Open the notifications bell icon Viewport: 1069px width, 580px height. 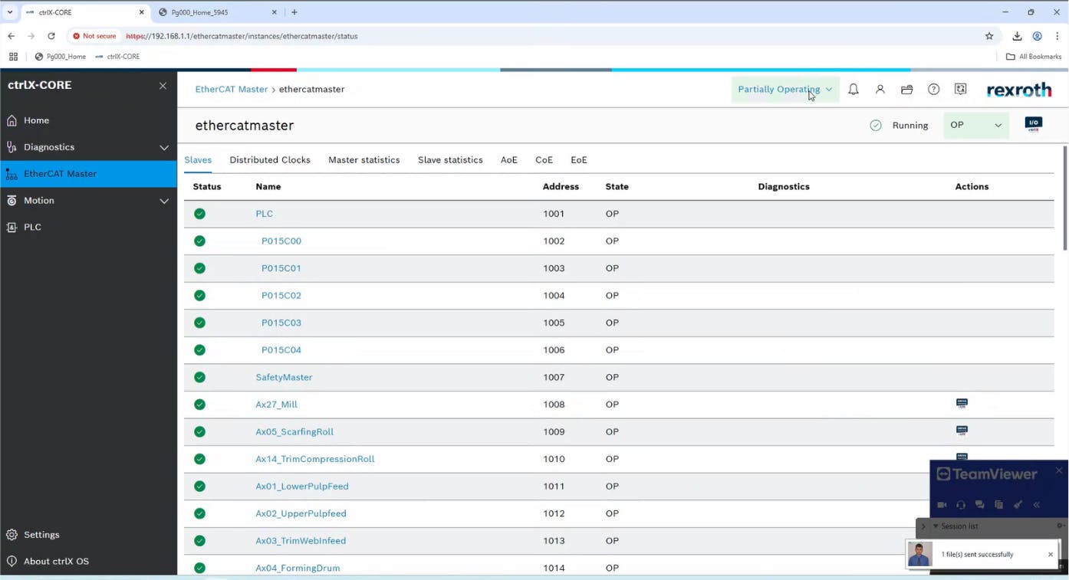click(853, 90)
